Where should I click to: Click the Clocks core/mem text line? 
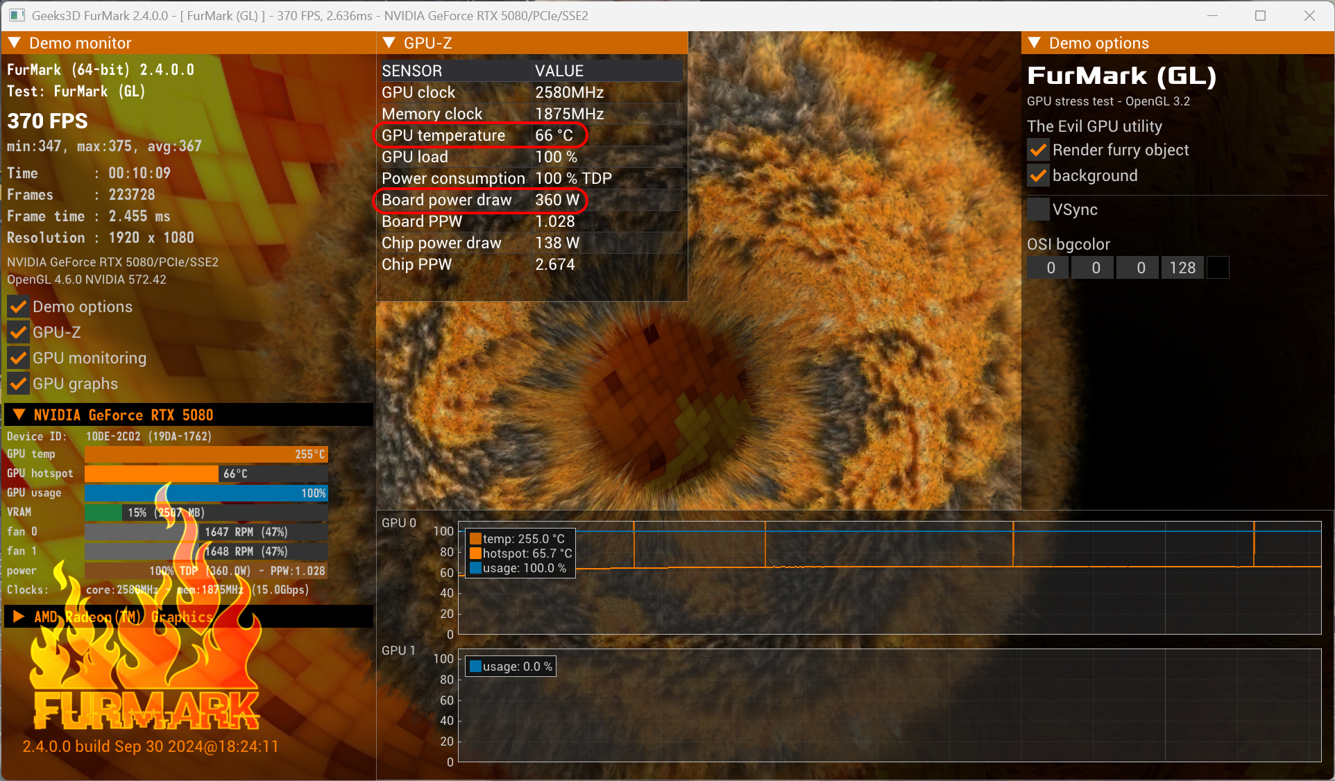click(x=158, y=590)
